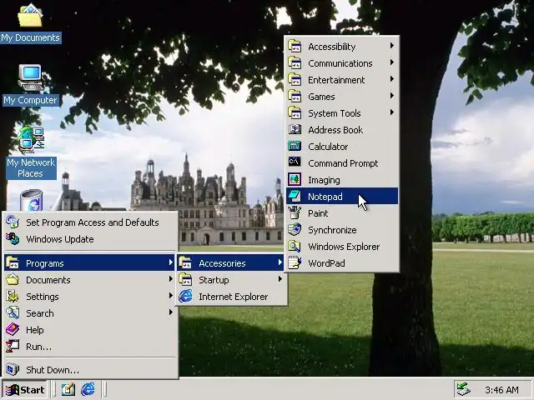534x400 pixels.
Task: Expand the Games submenu arrow
Action: tap(392, 96)
